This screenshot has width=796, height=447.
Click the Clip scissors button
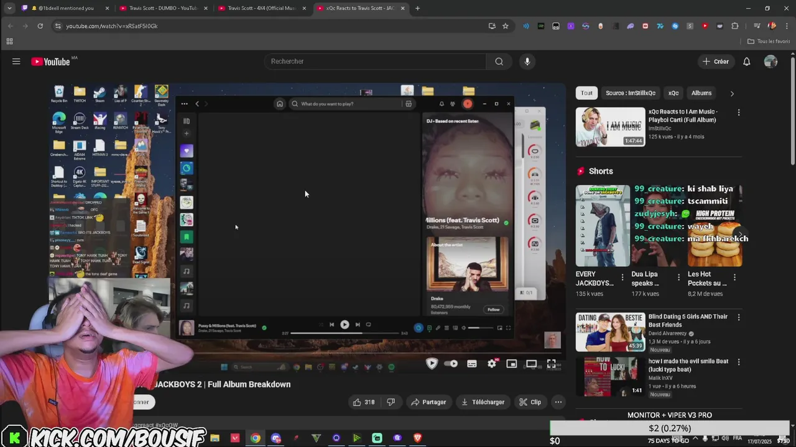pos(530,402)
